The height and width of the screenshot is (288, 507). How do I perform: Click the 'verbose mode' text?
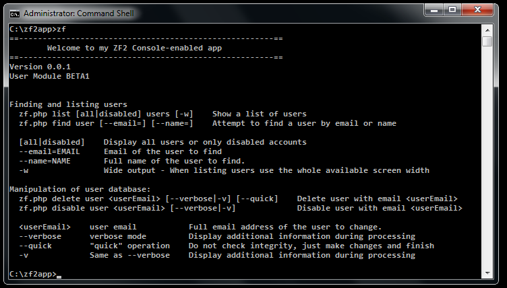click(118, 236)
